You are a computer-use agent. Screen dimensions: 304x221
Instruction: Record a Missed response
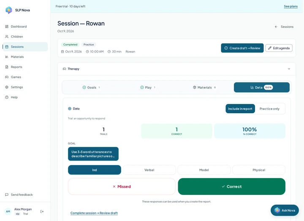[x=122, y=186]
